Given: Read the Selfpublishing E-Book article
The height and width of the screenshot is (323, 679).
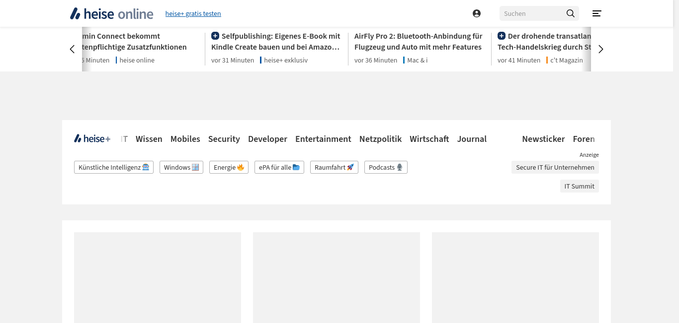Looking at the screenshot, I should [276, 42].
